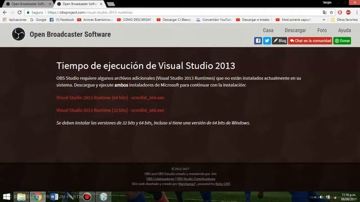Click the Sergio profile button
This screenshot has width=360, height=202.
[327, 2]
